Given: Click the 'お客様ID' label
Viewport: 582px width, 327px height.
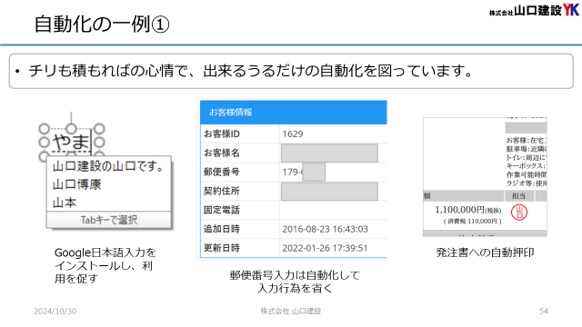Looking at the screenshot, I should [222, 134].
